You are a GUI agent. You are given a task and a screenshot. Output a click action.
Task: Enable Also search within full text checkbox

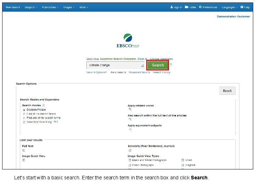(130, 120)
